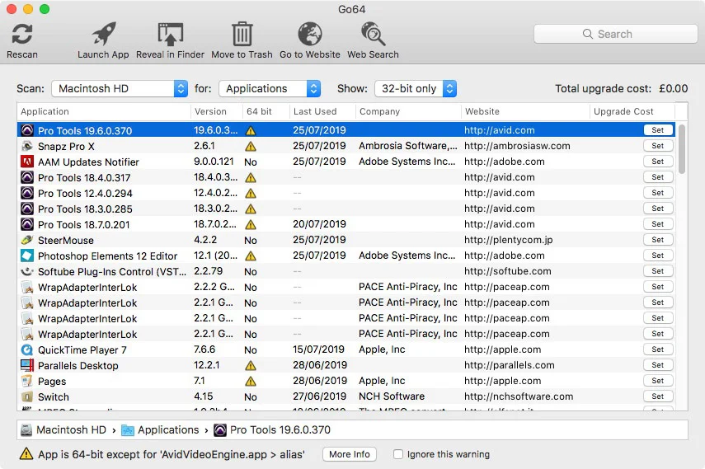
Task: Click the yellow warning icon in status bar
Action: (x=26, y=453)
